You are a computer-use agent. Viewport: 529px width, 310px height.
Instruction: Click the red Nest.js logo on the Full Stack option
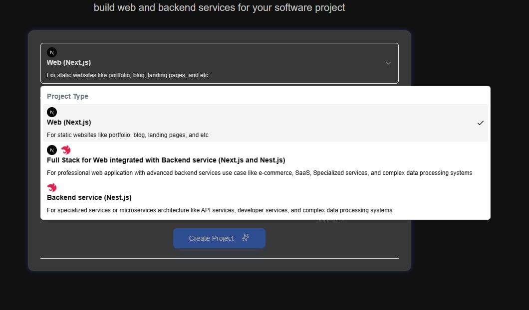[66, 150]
